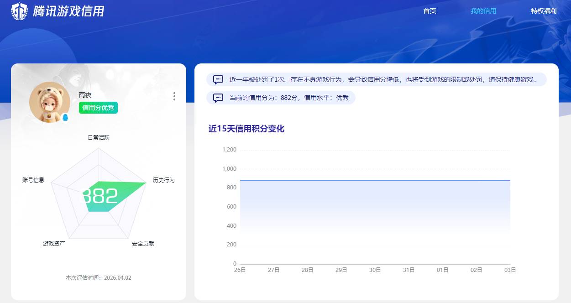This screenshot has width=571, height=303.
Task: Click the 近15天信用积分变化 chart title
Action: (246, 129)
